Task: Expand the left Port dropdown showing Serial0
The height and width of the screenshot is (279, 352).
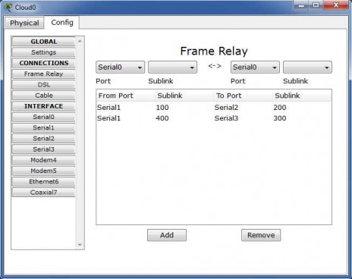Action: pyautogui.click(x=120, y=67)
